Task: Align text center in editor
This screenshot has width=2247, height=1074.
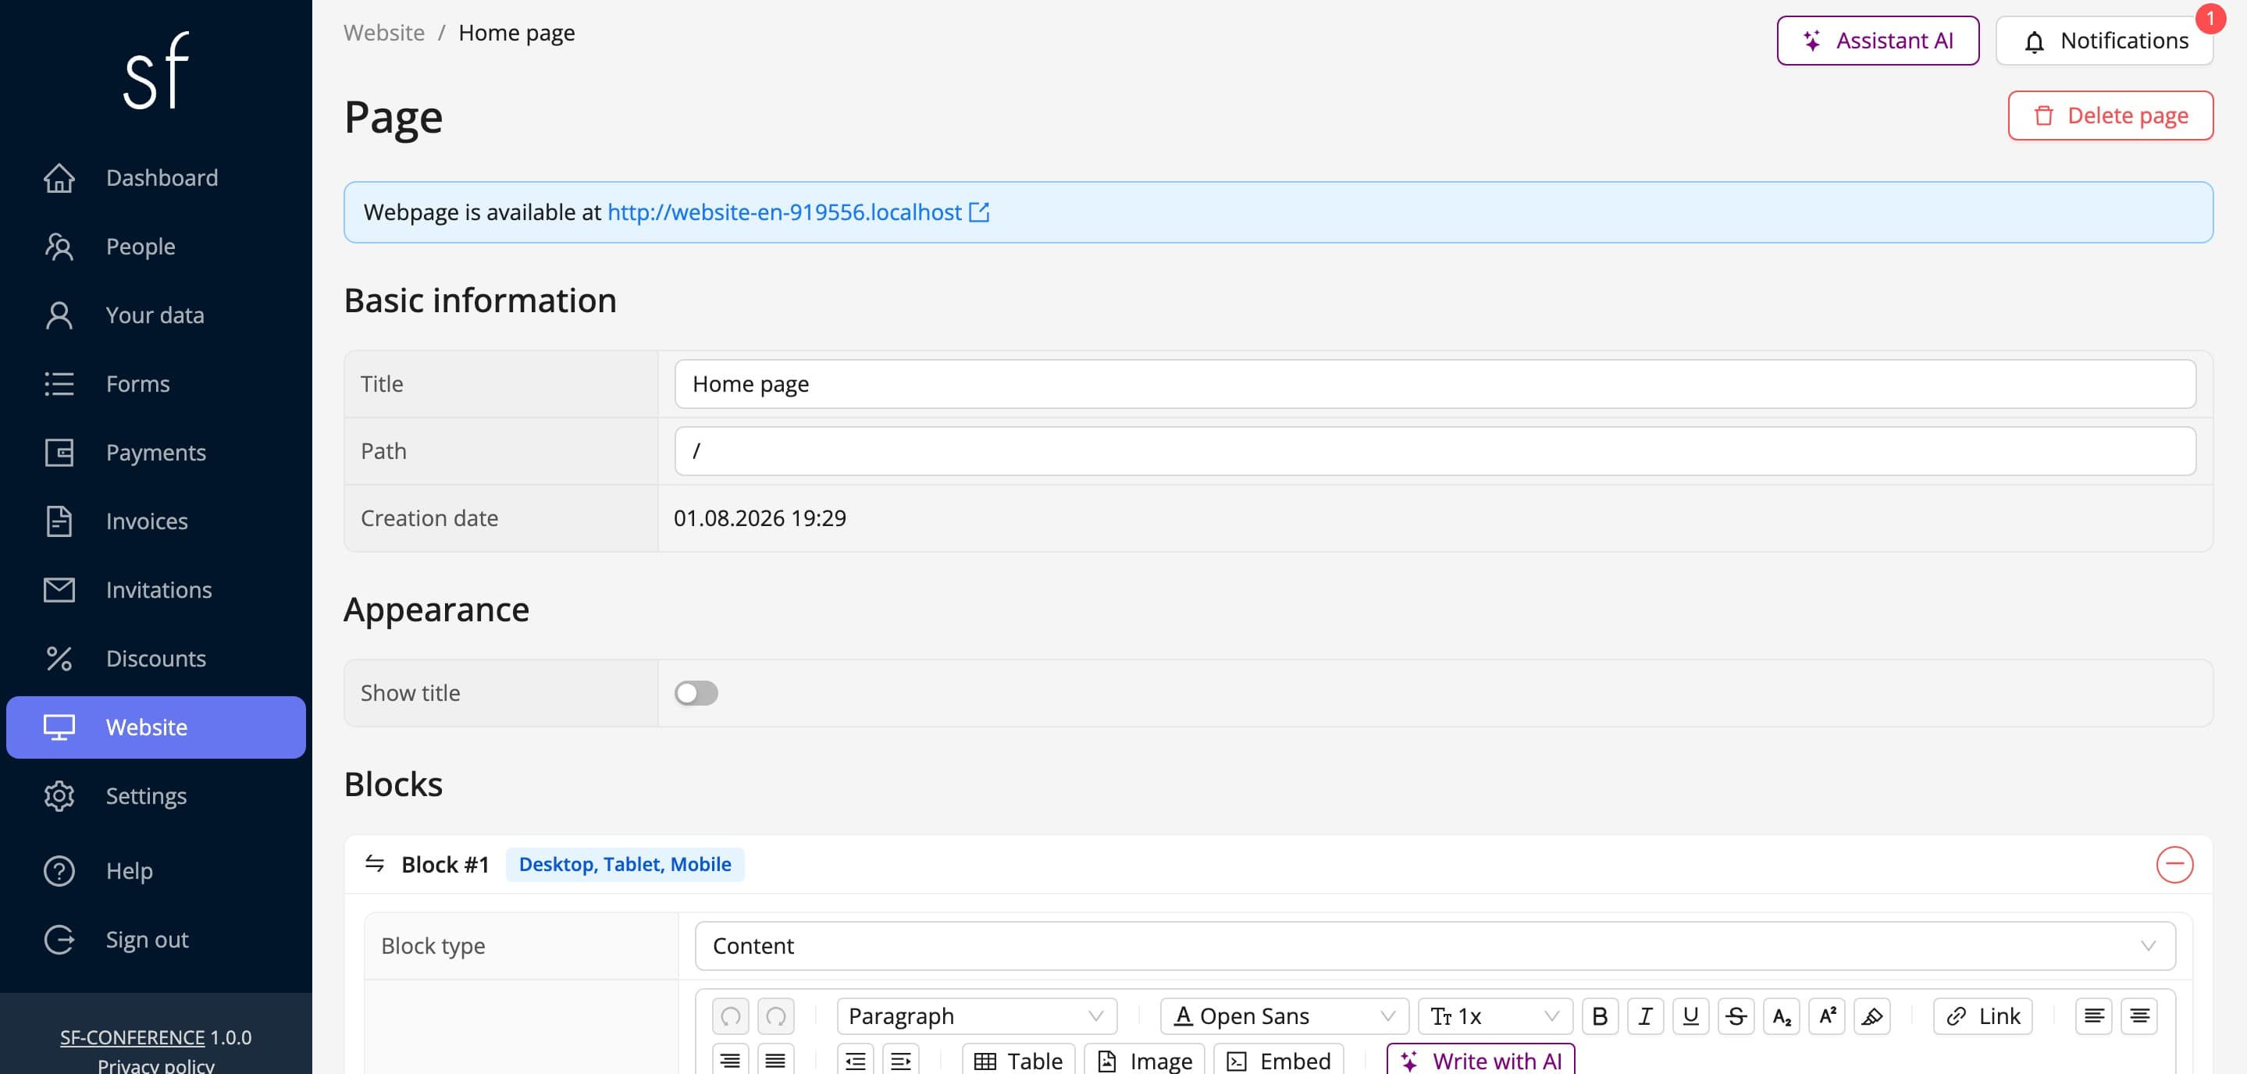Action: [x=2138, y=1015]
